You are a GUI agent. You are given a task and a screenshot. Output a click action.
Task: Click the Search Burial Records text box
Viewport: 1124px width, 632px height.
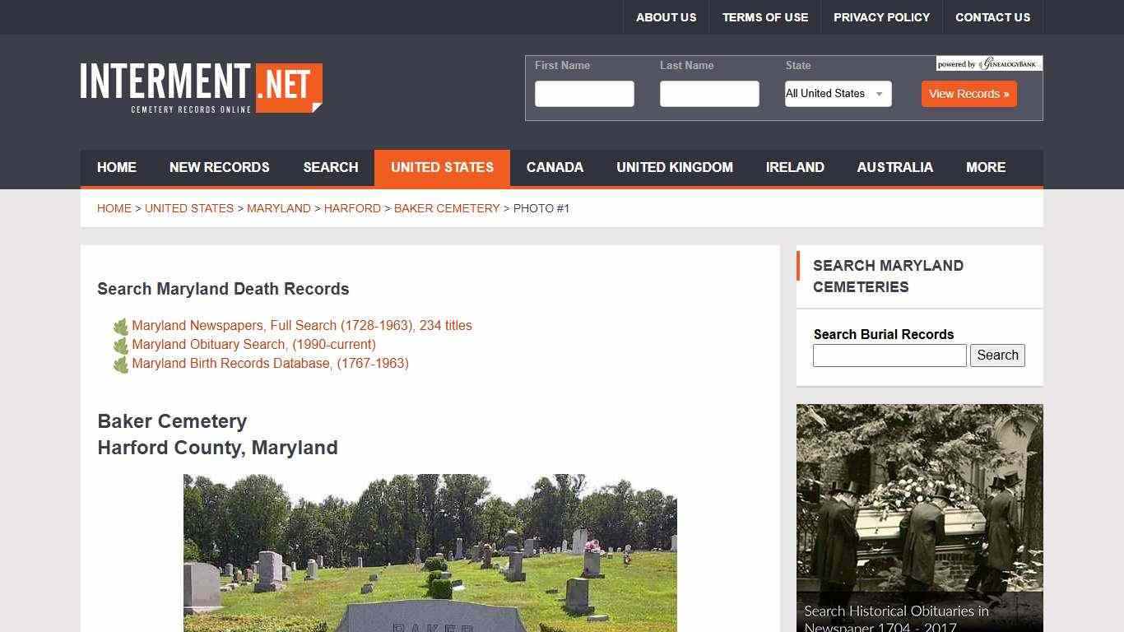889,355
